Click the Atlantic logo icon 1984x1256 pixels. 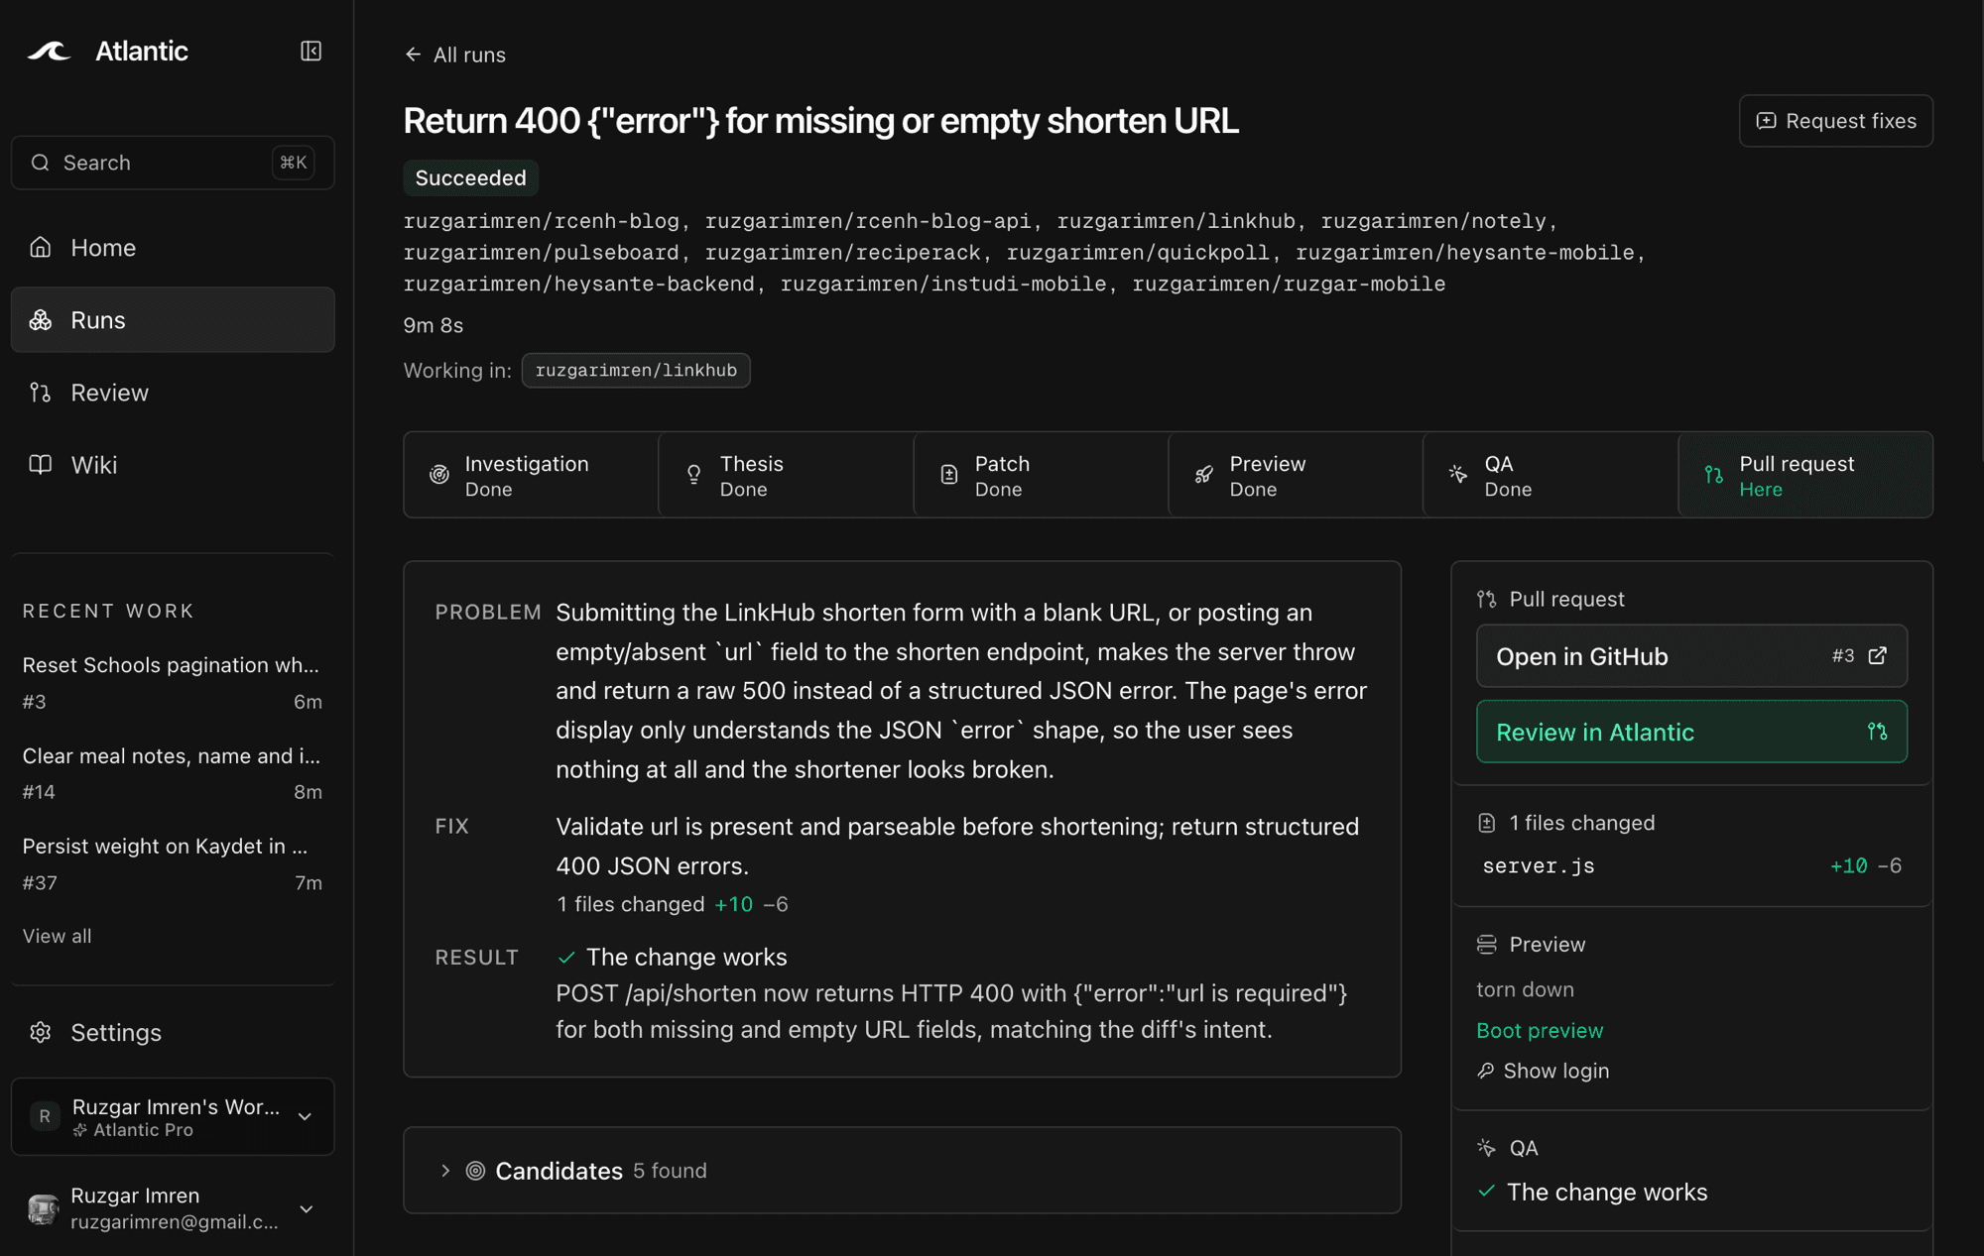pos(49,52)
